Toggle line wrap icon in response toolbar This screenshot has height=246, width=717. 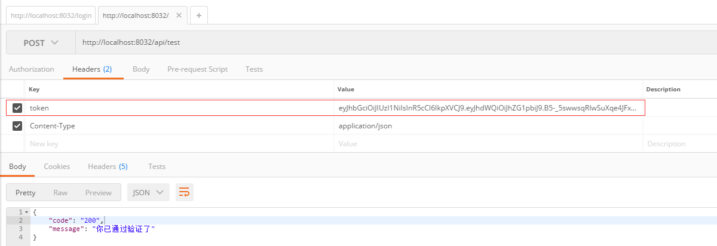click(x=184, y=192)
